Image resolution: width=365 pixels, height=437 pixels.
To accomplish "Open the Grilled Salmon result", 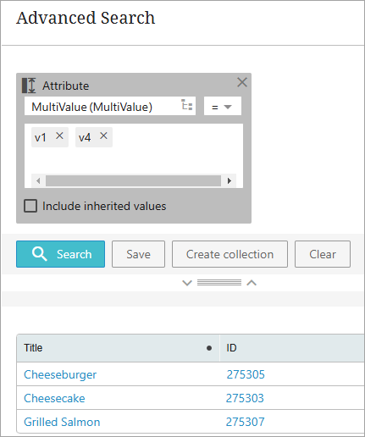I will click(x=62, y=422).
